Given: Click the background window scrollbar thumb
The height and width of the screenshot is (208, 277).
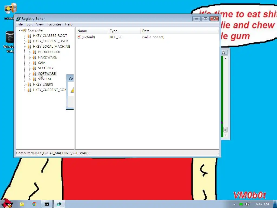Looking at the screenshot, I should (x=225, y=130).
